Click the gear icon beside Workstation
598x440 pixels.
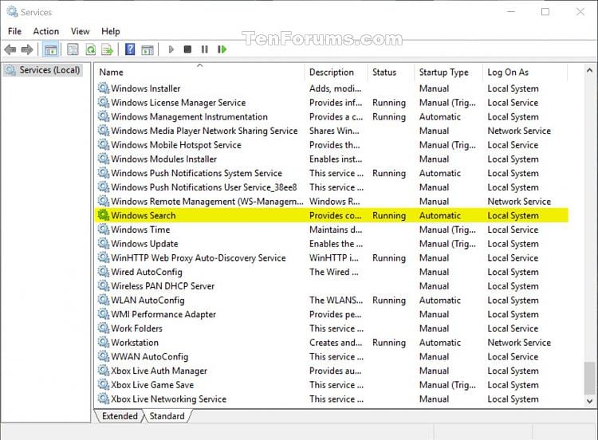coord(104,342)
